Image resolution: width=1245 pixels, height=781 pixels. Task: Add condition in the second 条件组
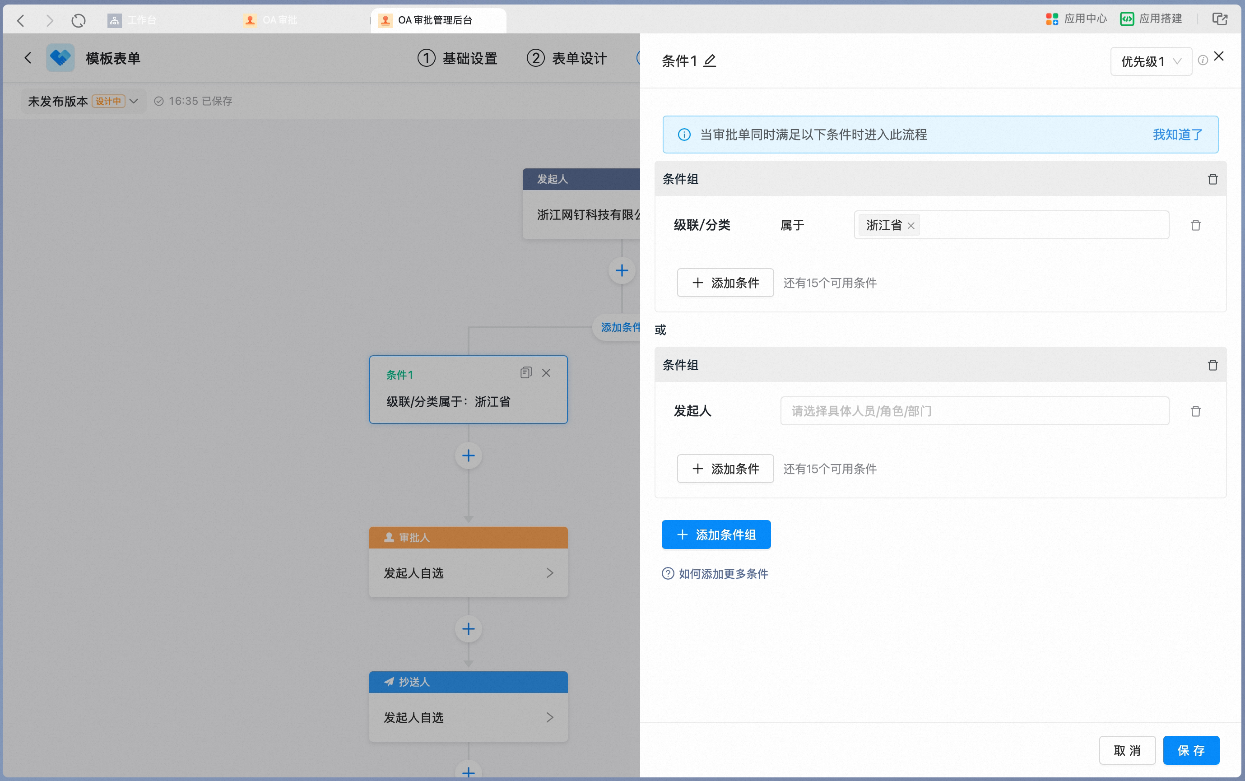[x=725, y=469]
